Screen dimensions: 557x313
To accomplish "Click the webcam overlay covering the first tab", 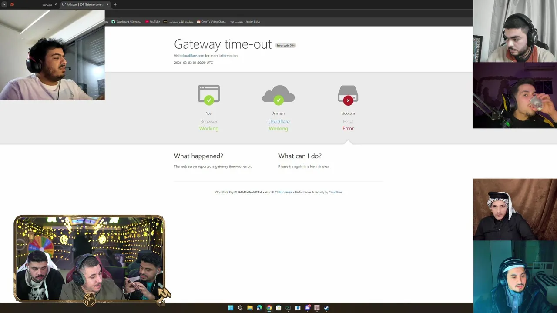I will click(x=52, y=54).
